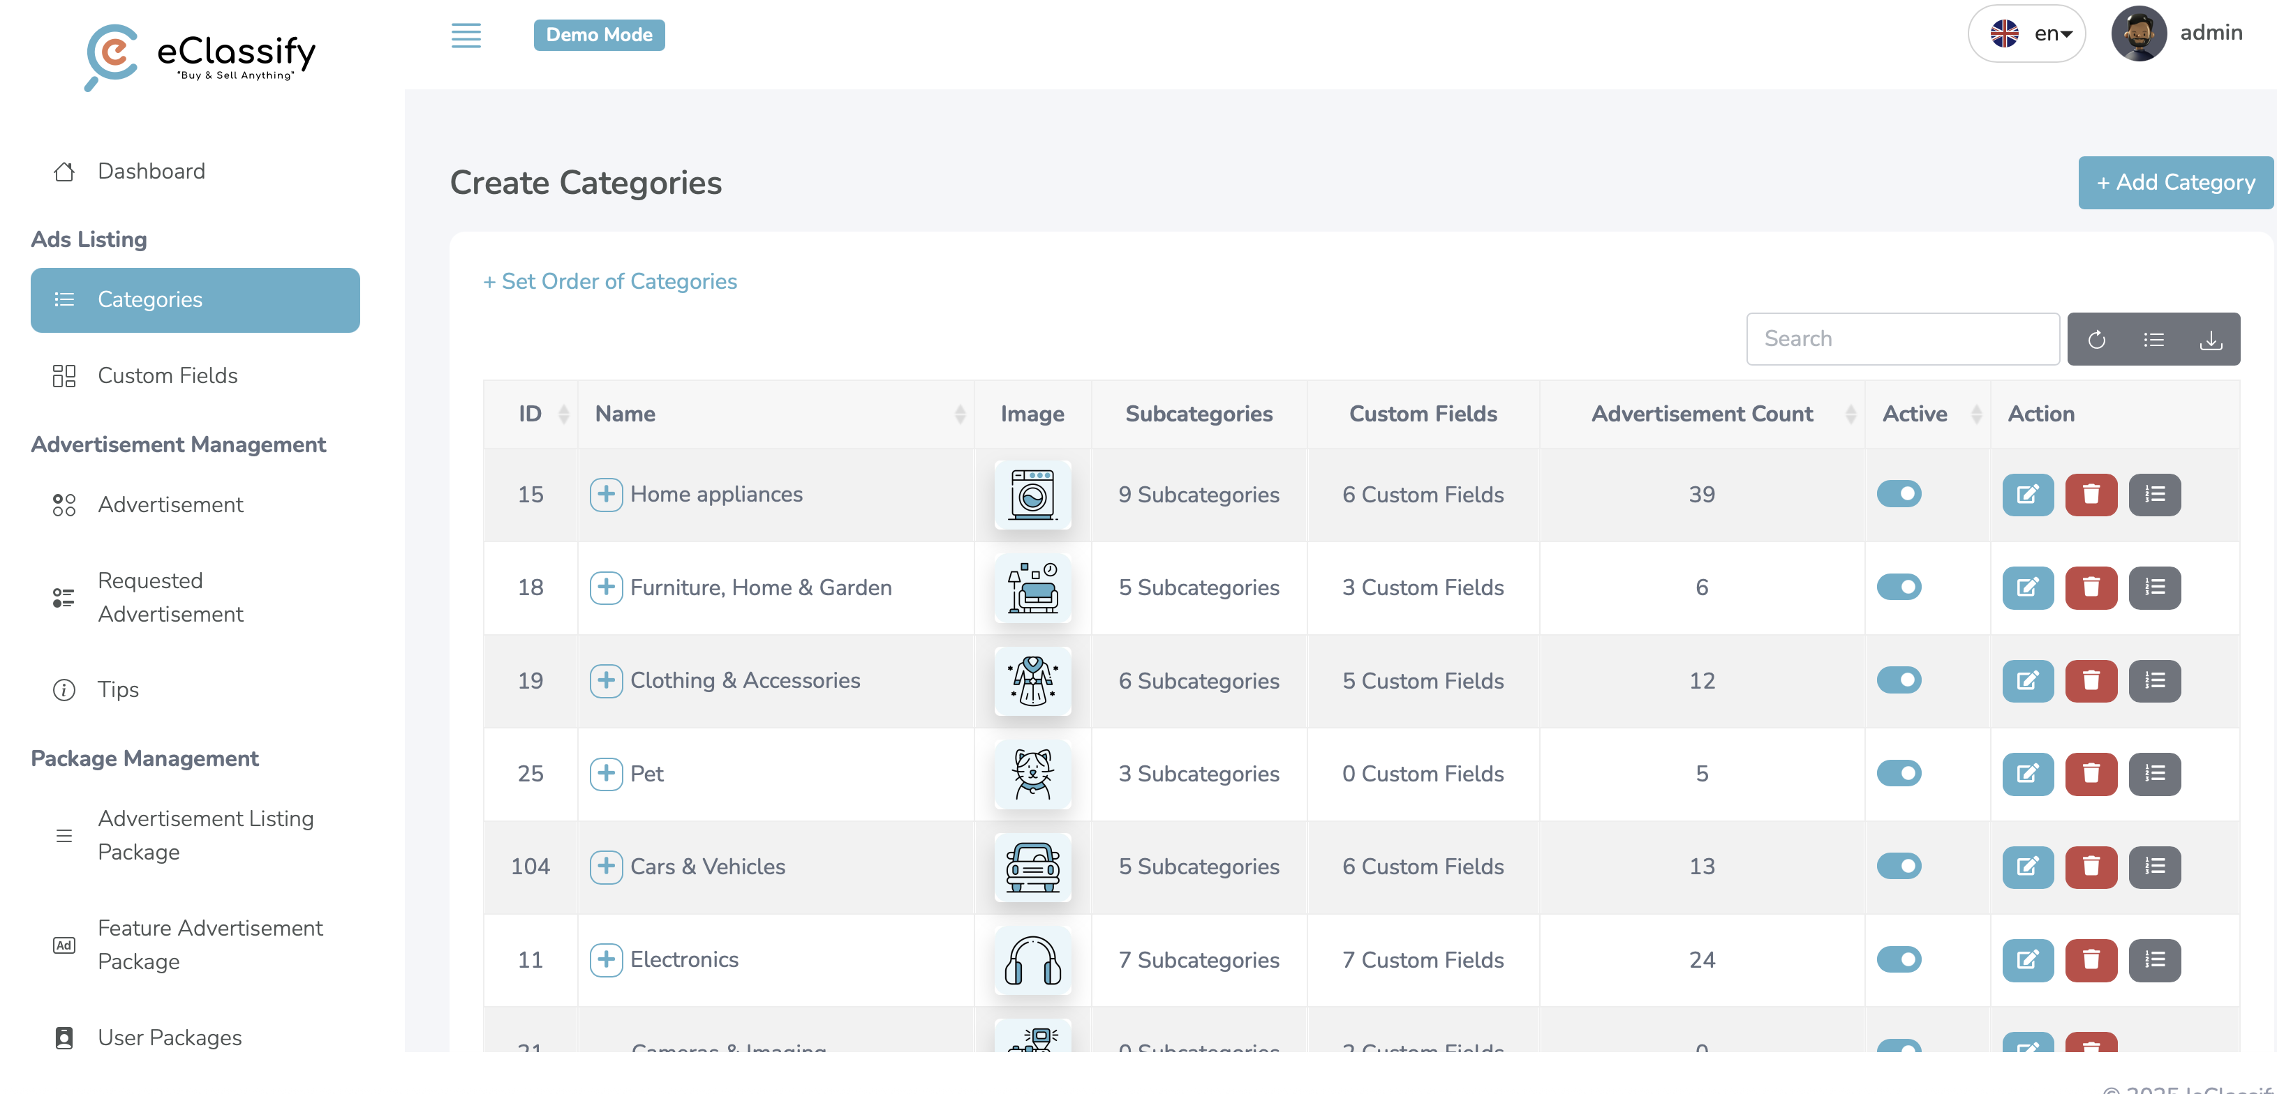Open list action for Clothing & Accessories
Viewport: 2277px width, 1094px height.
point(2154,680)
